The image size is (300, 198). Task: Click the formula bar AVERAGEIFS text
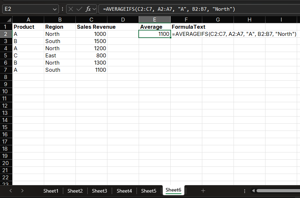[169, 9]
